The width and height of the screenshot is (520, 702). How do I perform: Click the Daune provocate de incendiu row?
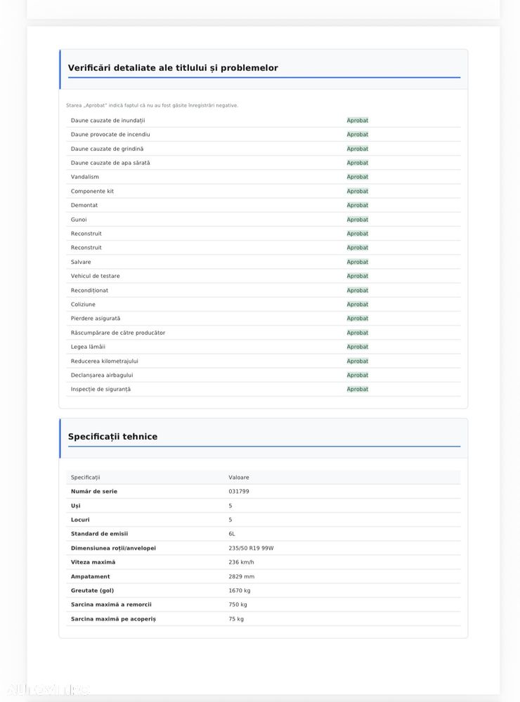(263, 134)
